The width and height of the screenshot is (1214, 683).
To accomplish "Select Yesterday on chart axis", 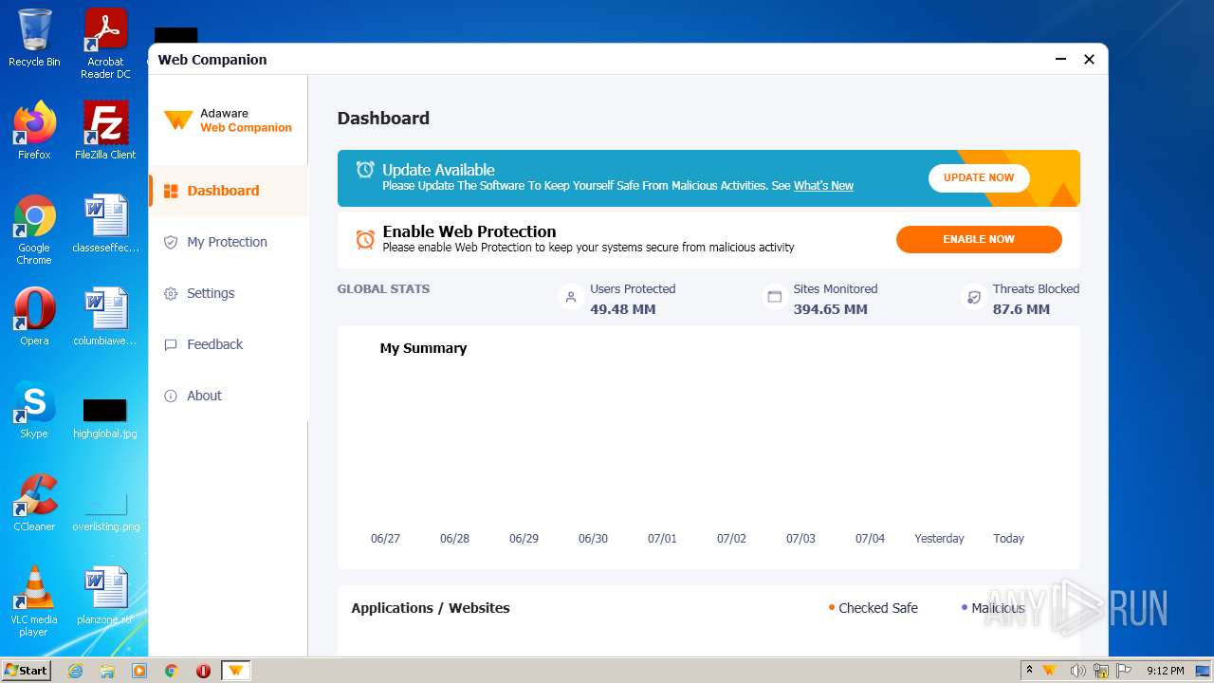I will (x=939, y=538).
